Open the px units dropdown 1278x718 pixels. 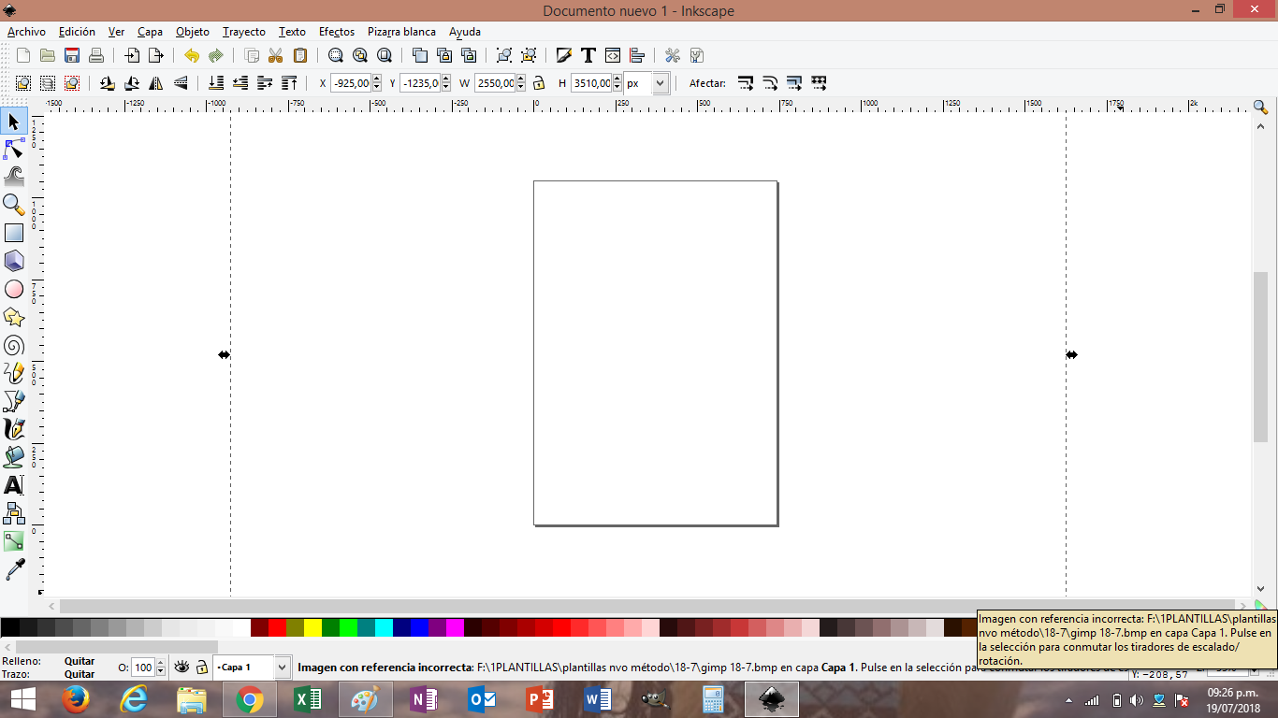pos(661,83)
